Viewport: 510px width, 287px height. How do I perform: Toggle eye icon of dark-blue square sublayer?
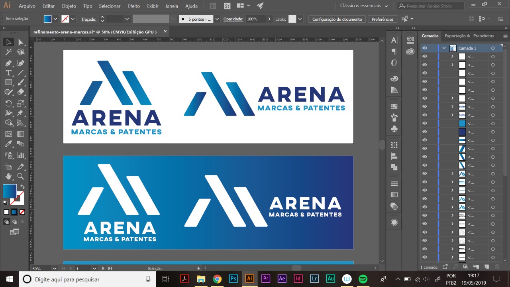point(425,132)
